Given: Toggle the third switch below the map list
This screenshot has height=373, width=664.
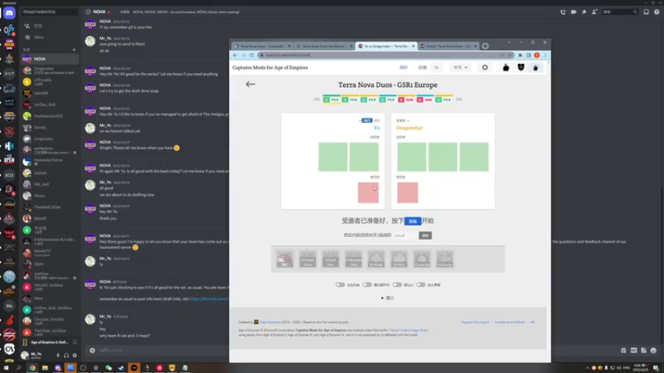Looking at the screenshot, I should point(398,284).
